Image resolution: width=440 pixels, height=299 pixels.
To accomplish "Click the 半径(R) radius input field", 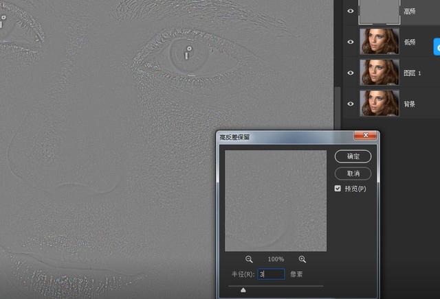I will [x=271, y=274].
